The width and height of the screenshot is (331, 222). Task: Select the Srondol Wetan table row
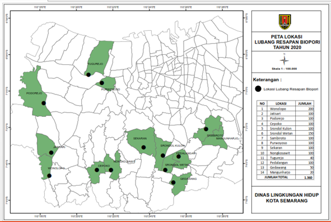(x=285, y=133)
